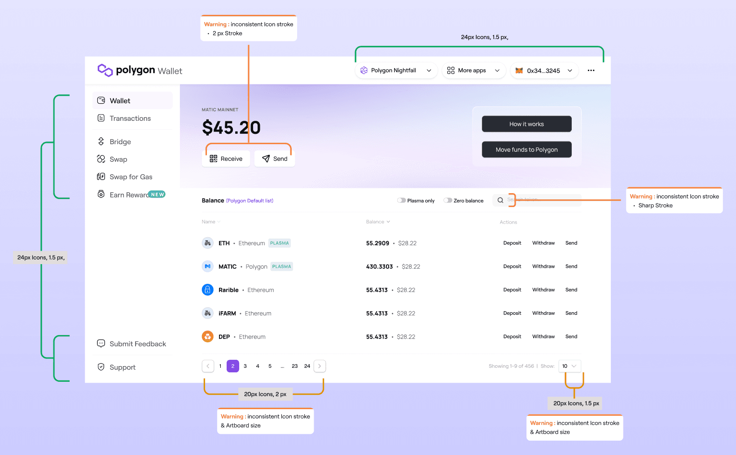Go to page 3
The width and height of the screenshot is (736, 455).
[245, 366]
